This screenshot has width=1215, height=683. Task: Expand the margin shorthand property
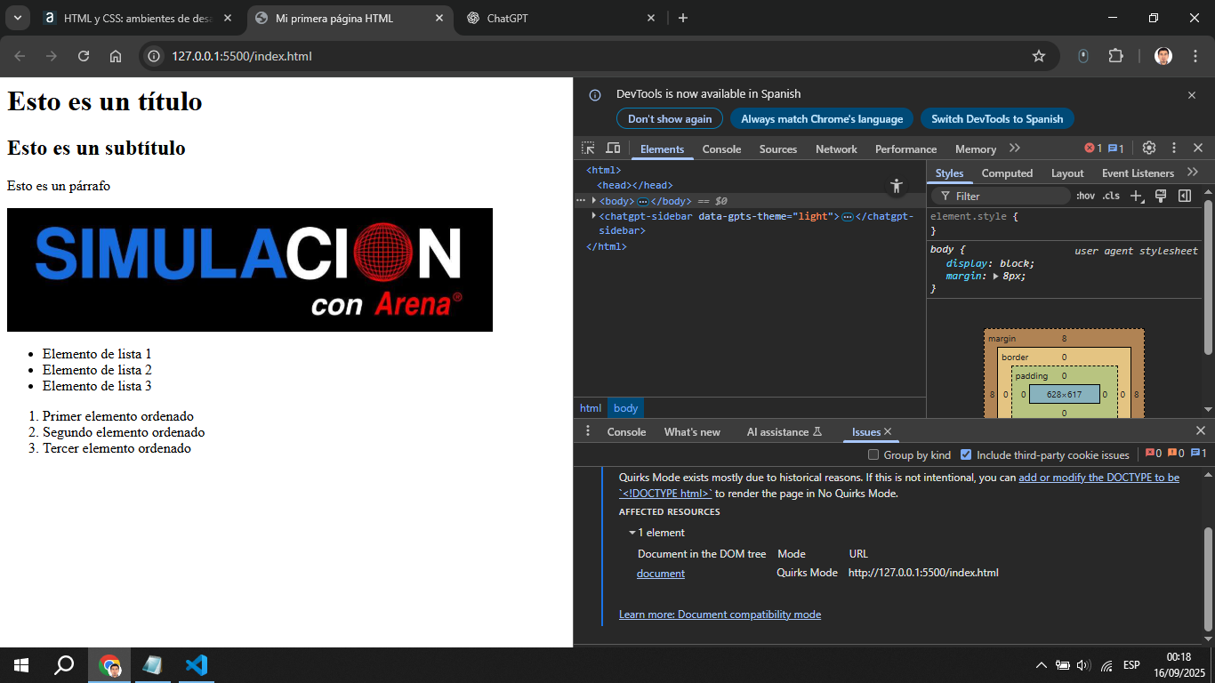[x=996, y=277]
